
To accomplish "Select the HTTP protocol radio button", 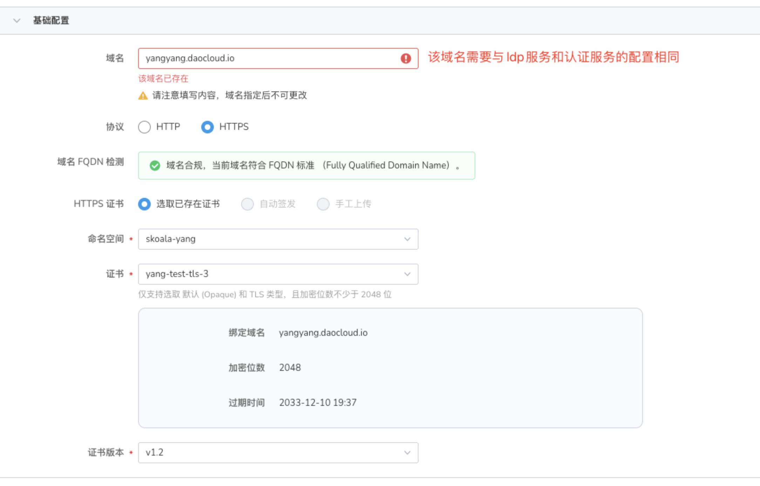I will pos(144,127).
